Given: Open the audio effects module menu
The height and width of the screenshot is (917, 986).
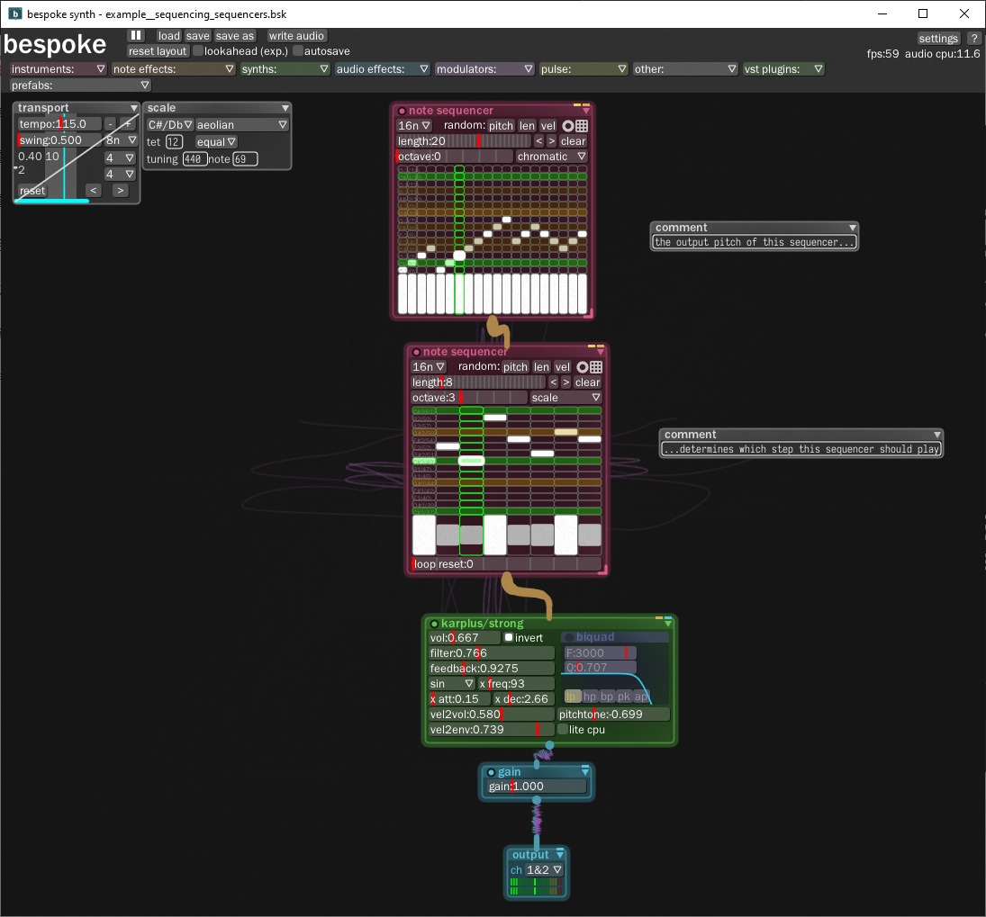Looking at the screenshot, I should [x=383, y=69].
